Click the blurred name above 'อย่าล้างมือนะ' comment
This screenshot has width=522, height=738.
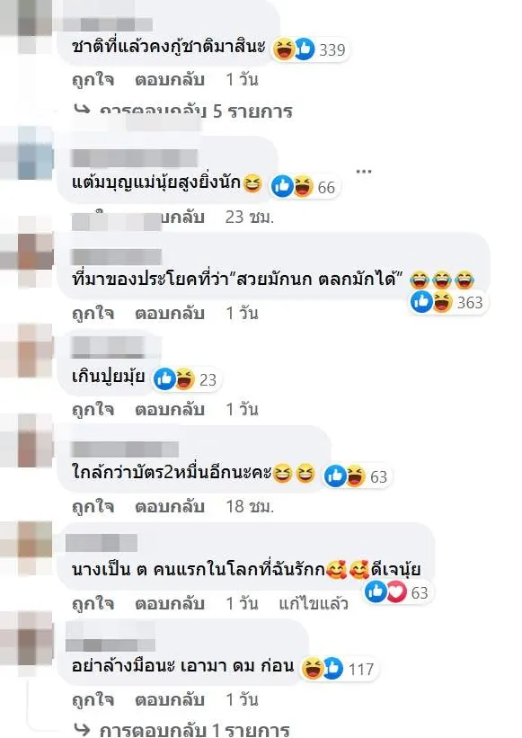[x=111, y=636]
